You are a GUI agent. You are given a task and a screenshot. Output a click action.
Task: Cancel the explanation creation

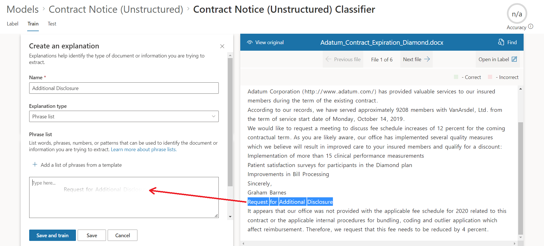122,235
